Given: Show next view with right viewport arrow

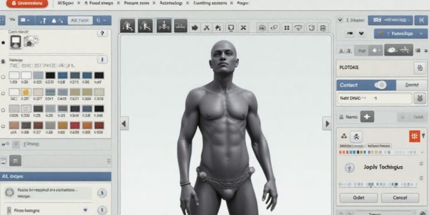Looking at the screenshot, I should tap(327, 124).
